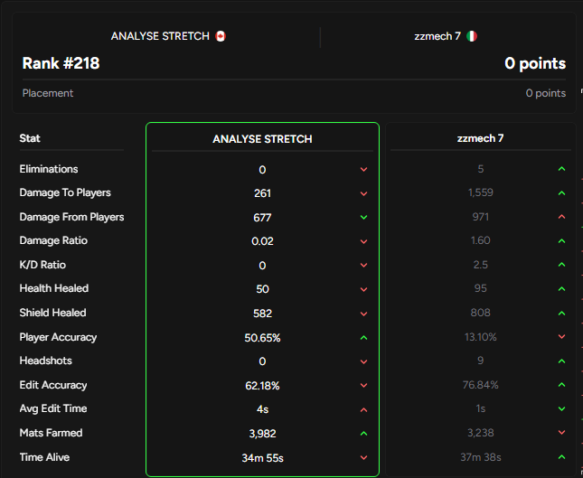Click the red arrow beside ANALYSE STRETCH K/D Ratio 0
The image size is (583, 478).
coord(363,265)
